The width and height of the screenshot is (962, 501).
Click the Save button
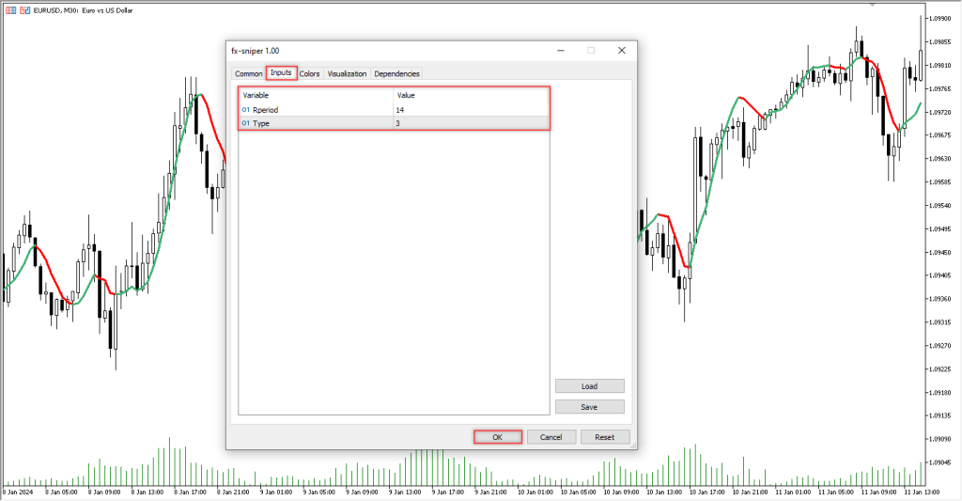point(590,407)
